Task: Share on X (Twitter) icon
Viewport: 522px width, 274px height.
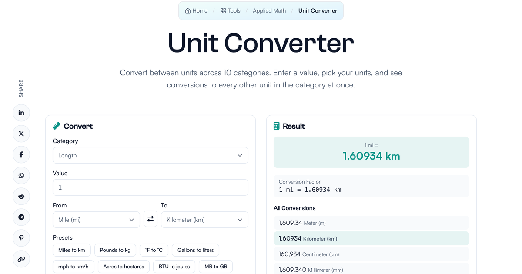Action: point(21,134)
